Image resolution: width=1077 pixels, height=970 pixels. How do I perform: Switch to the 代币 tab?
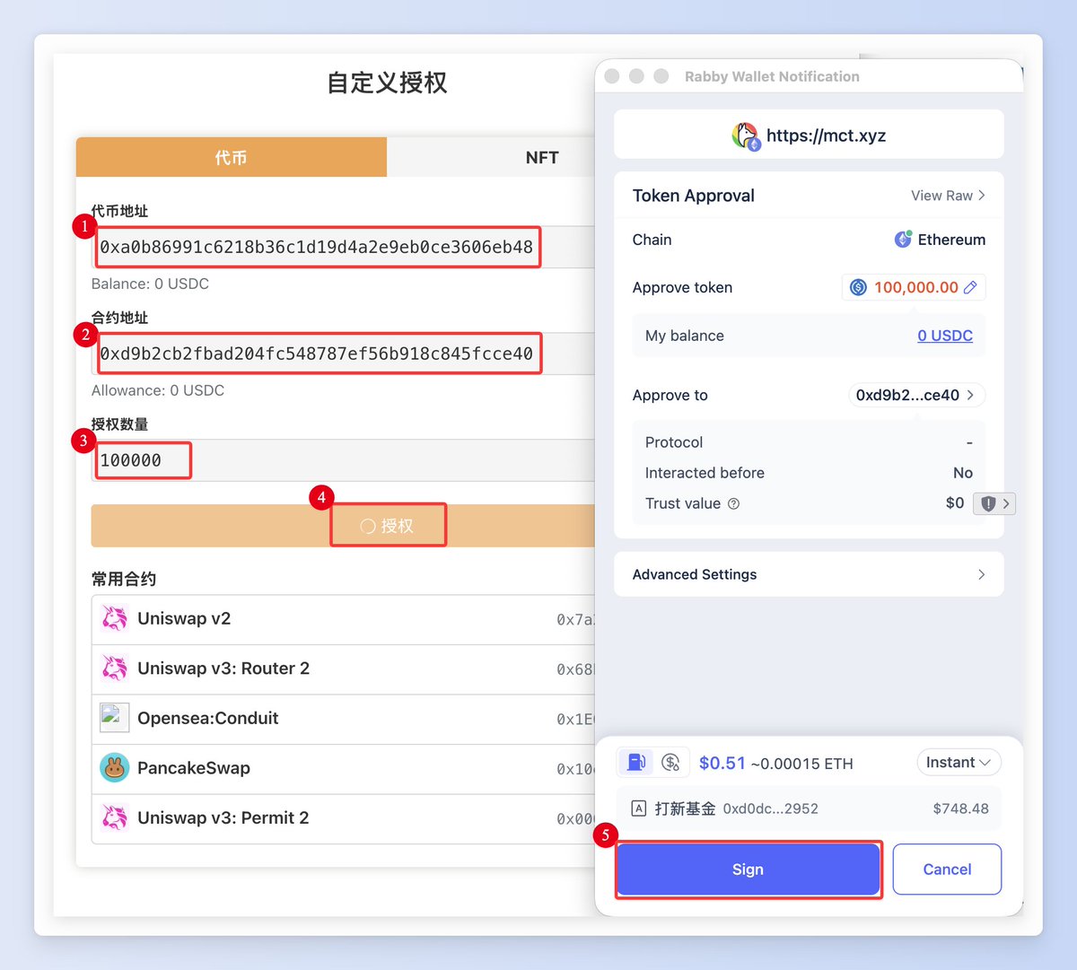click(x=232, y=157)
